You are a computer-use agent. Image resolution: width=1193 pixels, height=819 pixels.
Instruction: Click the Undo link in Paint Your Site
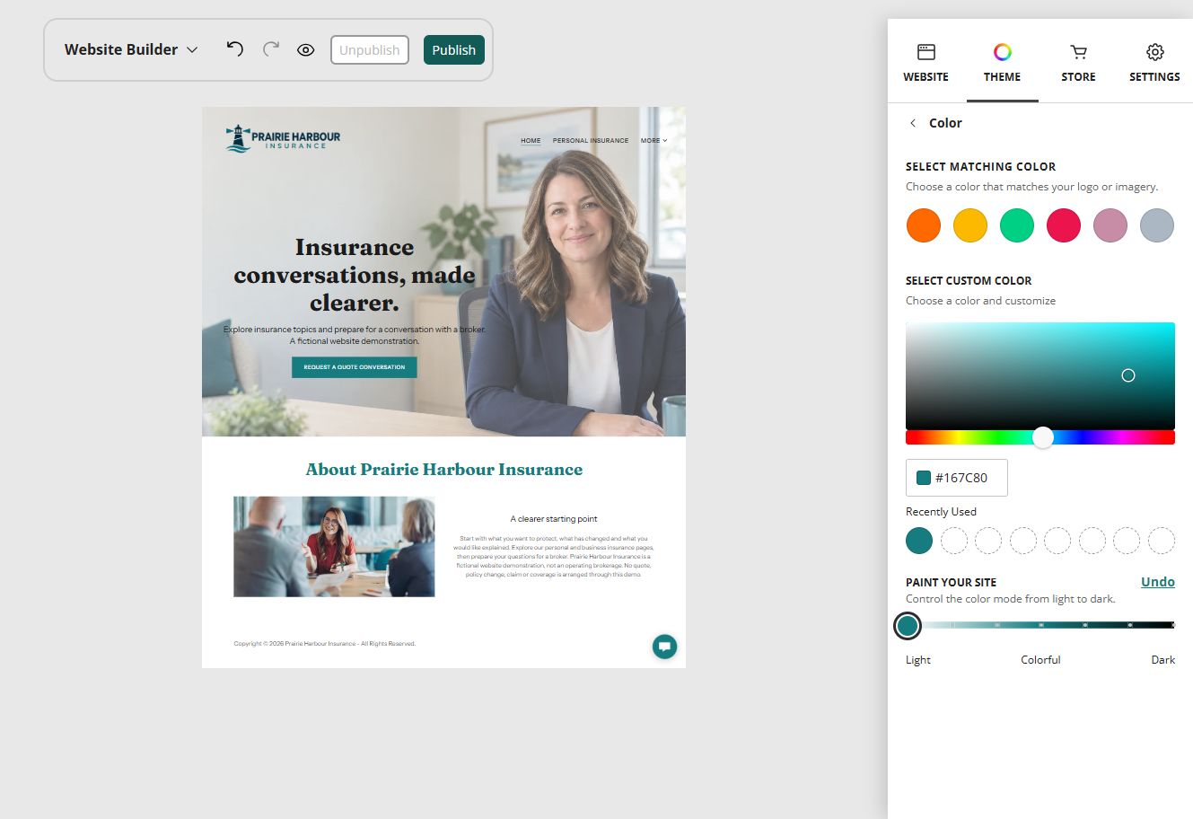(1158, 582)
